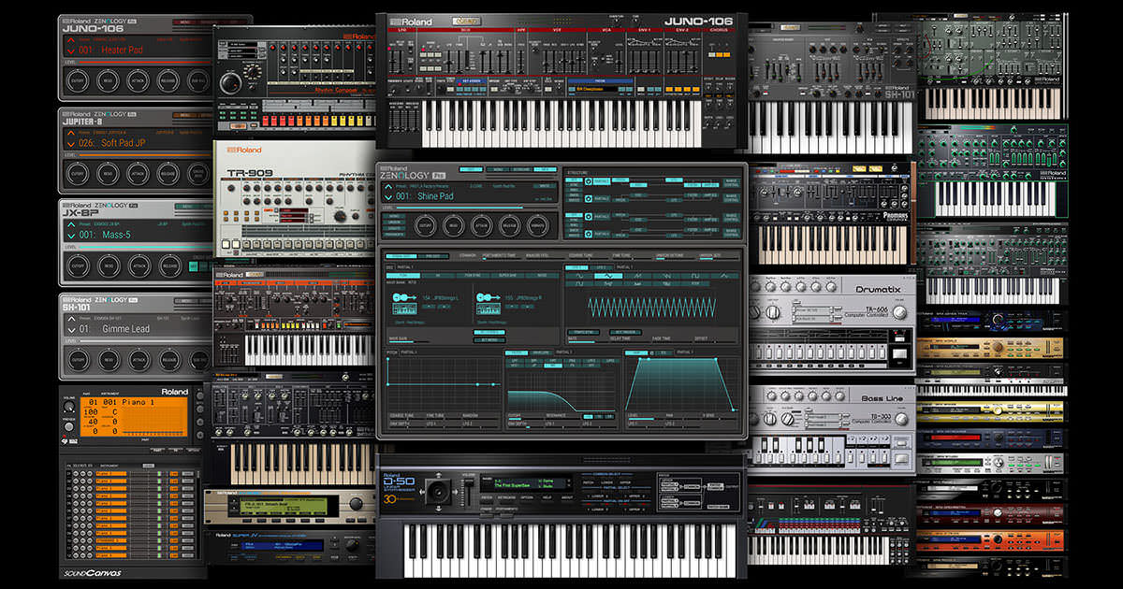1123x589 pixels.
Task: Adjust the LEVEL slider under Shine Pad
Action: (x=476, y=207)
